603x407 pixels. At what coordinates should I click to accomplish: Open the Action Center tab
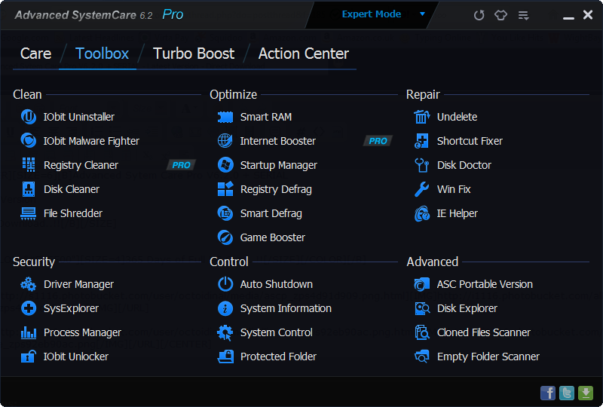303,54
